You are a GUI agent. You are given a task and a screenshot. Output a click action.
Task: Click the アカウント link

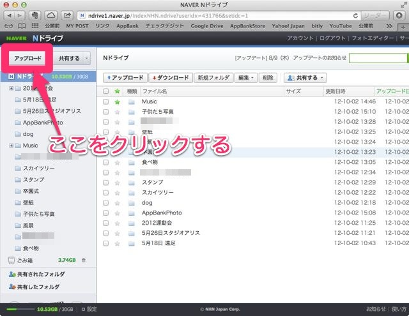pos(300,38)
